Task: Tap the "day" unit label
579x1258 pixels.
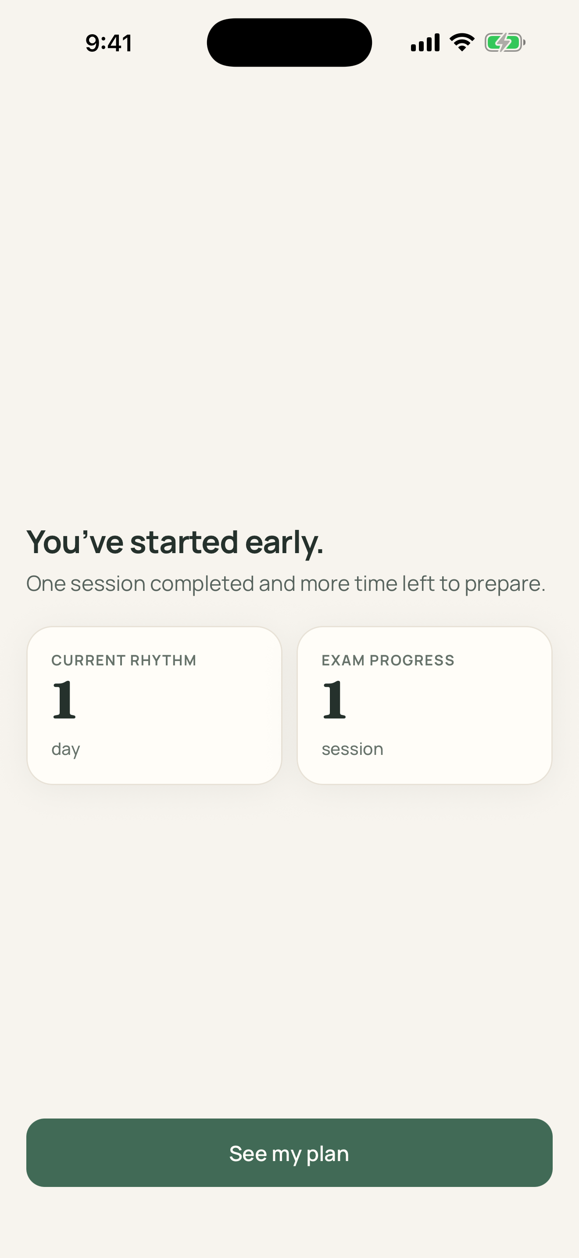Action: pyautogui.click(x=66, y=750)
